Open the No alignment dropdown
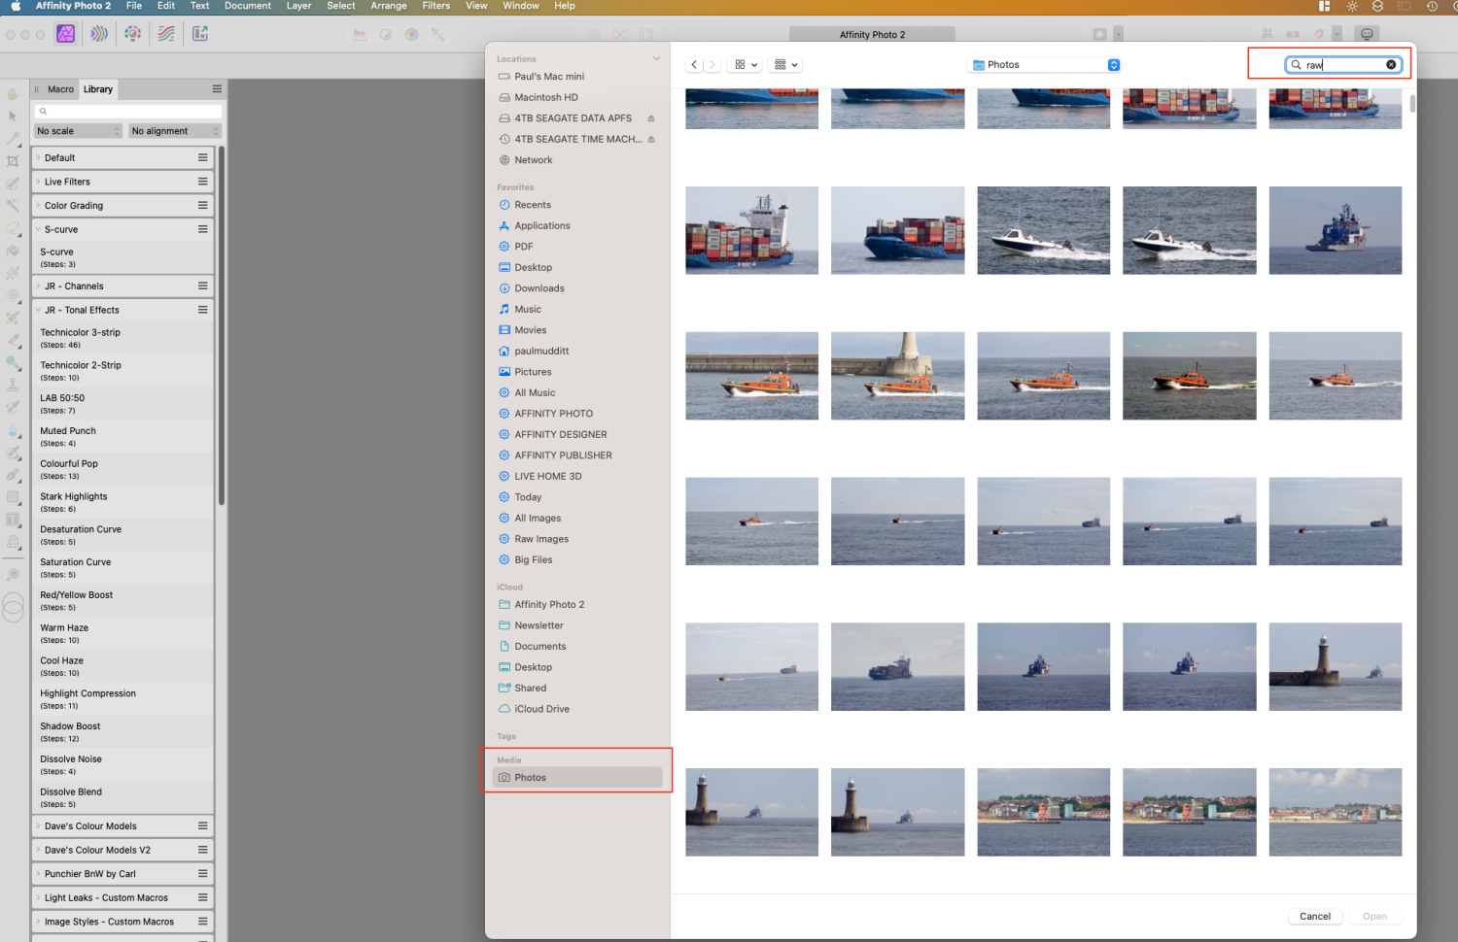Screen dimensions: 1458x942 [x=174, y=130]
